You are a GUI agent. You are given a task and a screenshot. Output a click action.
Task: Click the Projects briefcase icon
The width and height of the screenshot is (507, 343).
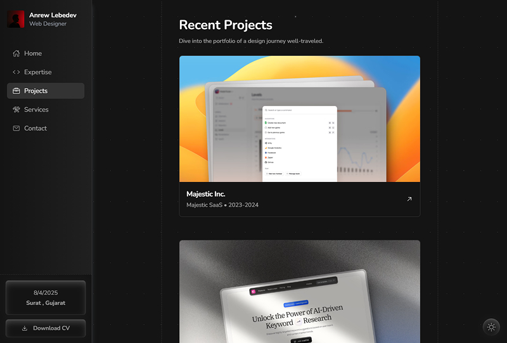[16, 91]
